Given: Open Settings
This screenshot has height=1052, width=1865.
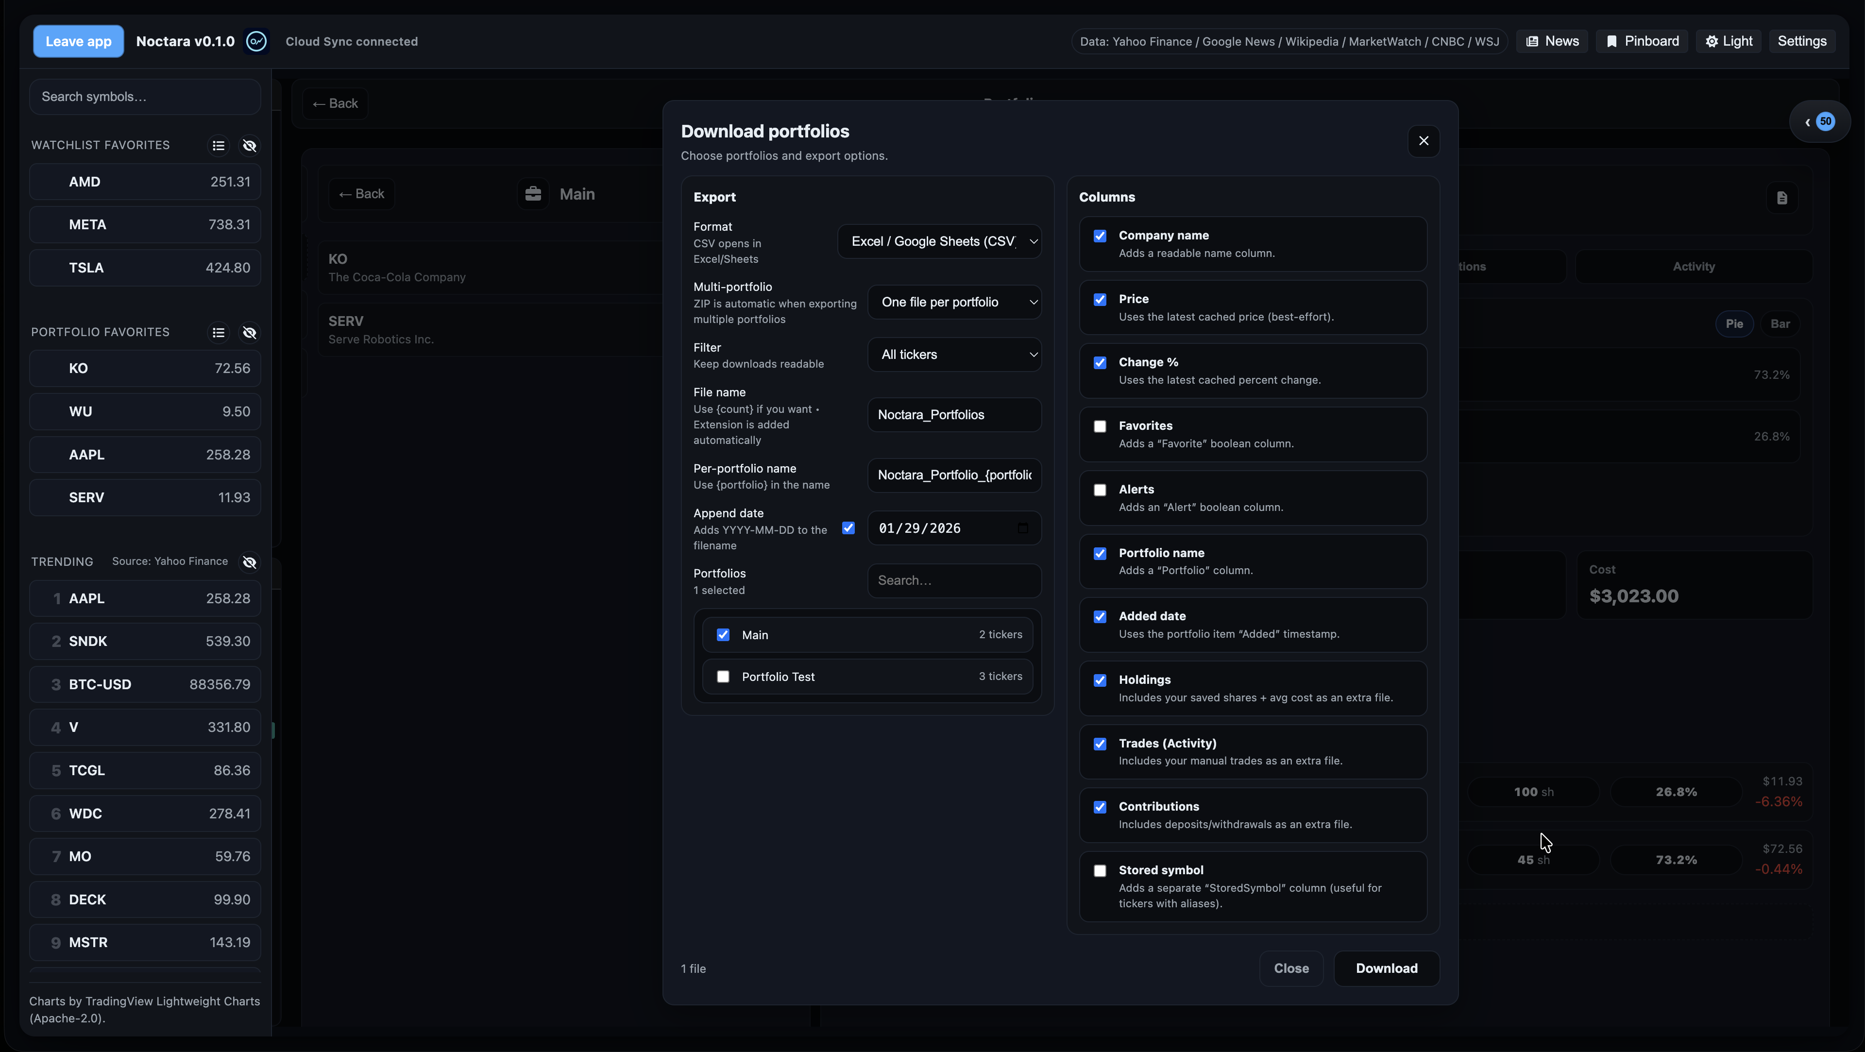Looking at the screenshot, I should (x=1802, y=41).
